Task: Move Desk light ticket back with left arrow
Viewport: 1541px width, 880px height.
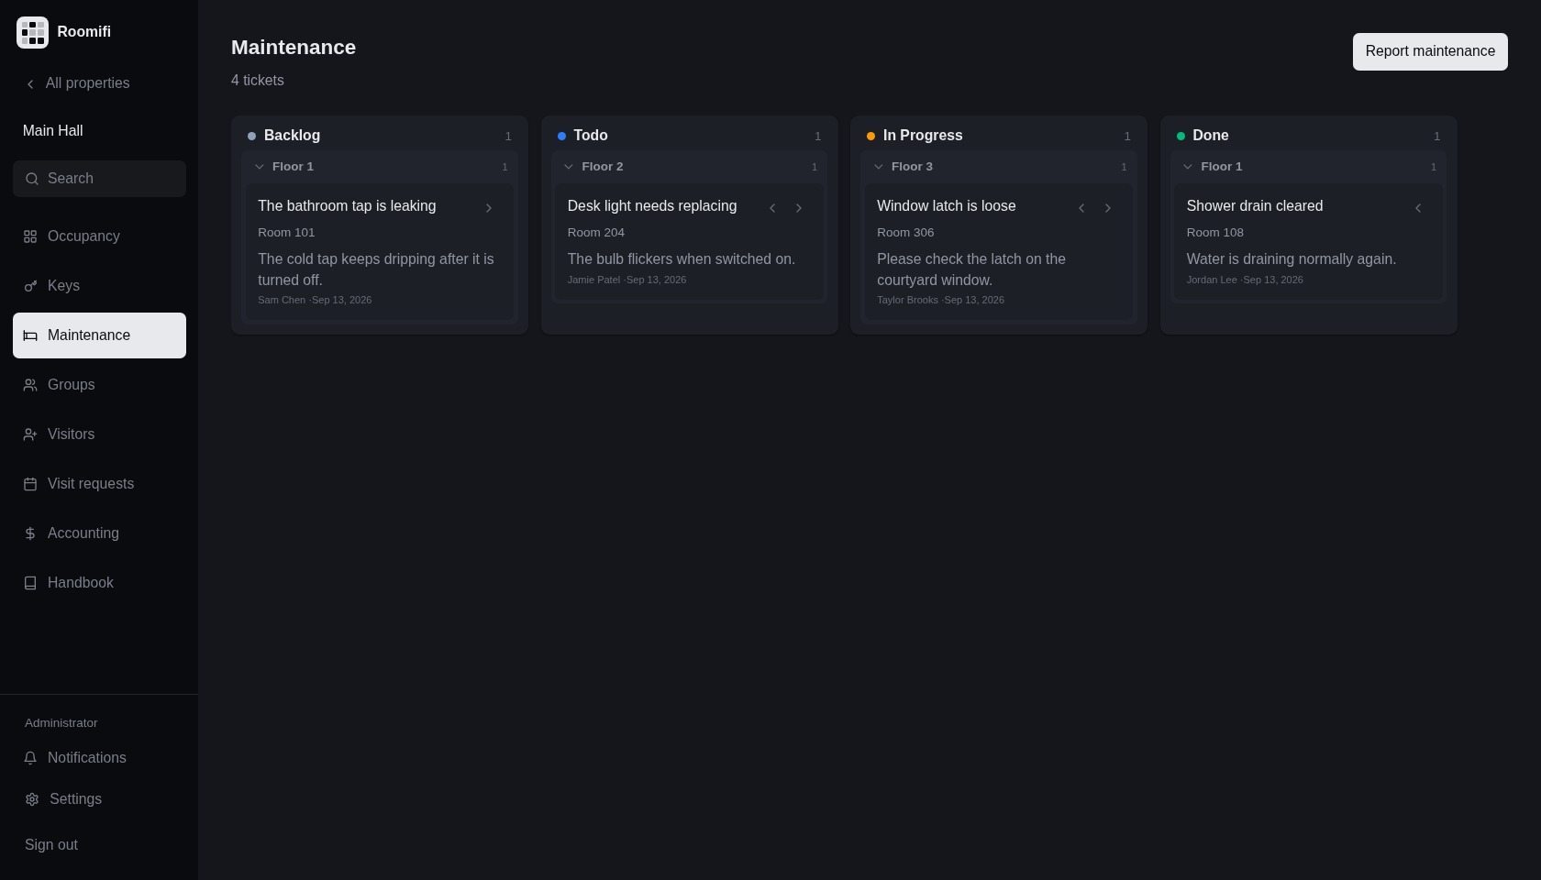Action: coord(772,208)
